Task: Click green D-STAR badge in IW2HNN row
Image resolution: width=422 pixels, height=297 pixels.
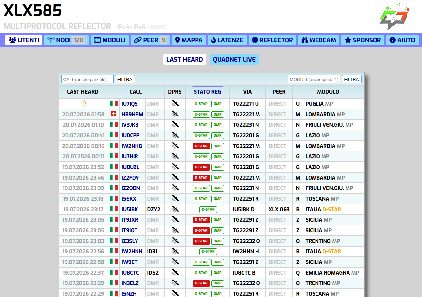Action: (208, 251)
